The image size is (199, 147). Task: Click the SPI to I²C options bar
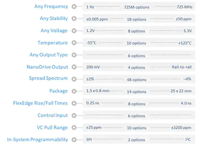(x=137, y=140)
